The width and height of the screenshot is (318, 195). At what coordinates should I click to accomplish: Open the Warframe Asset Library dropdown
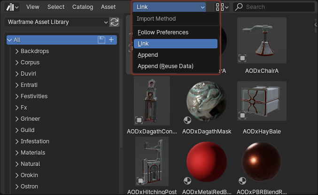(x=56, y=22)
